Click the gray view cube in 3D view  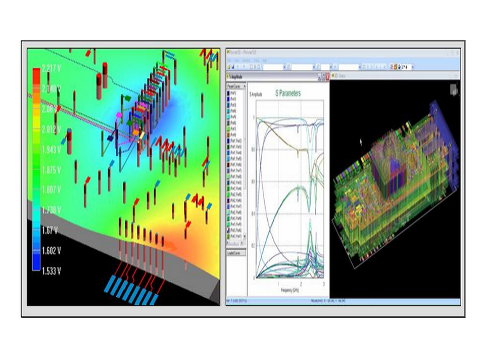coord(454,89)
